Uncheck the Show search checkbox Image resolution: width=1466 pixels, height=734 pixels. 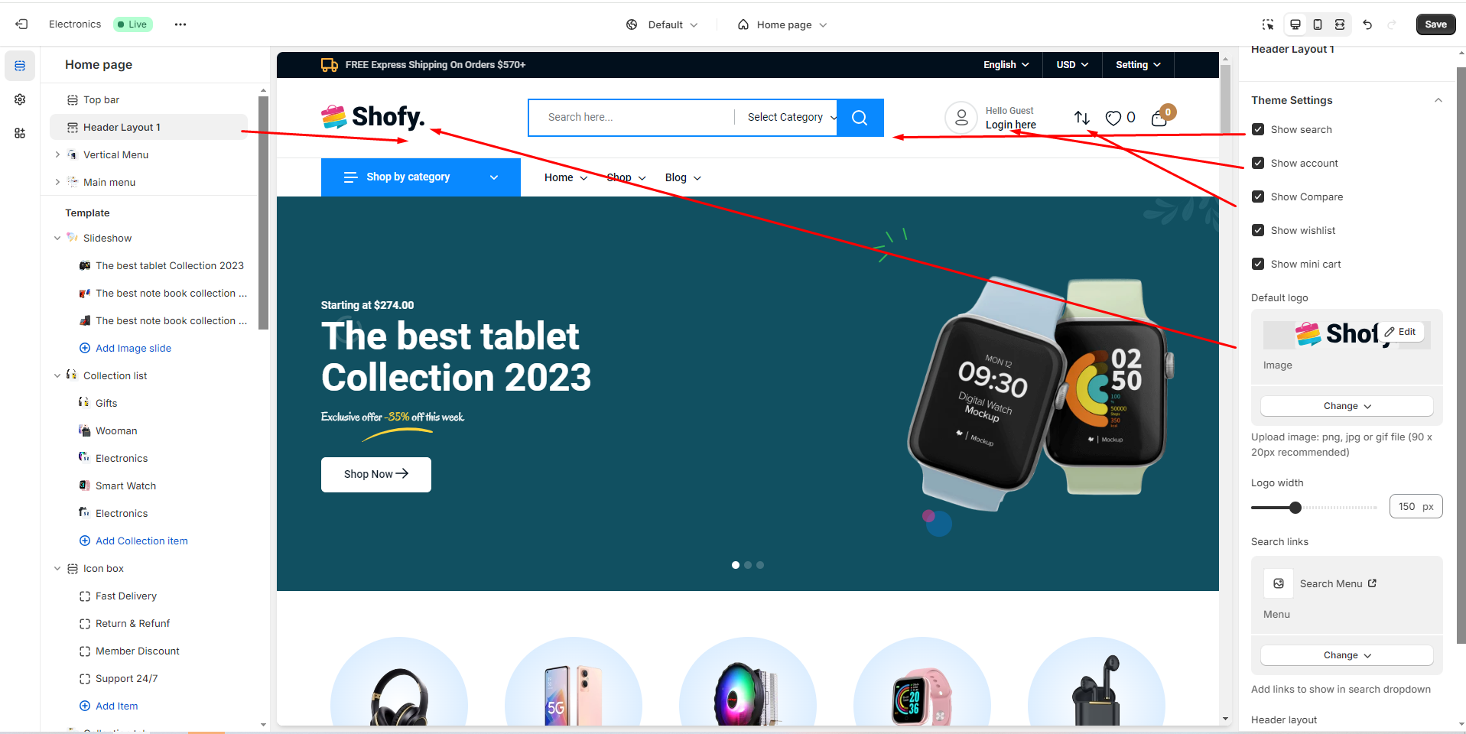tap(1258, 129)
